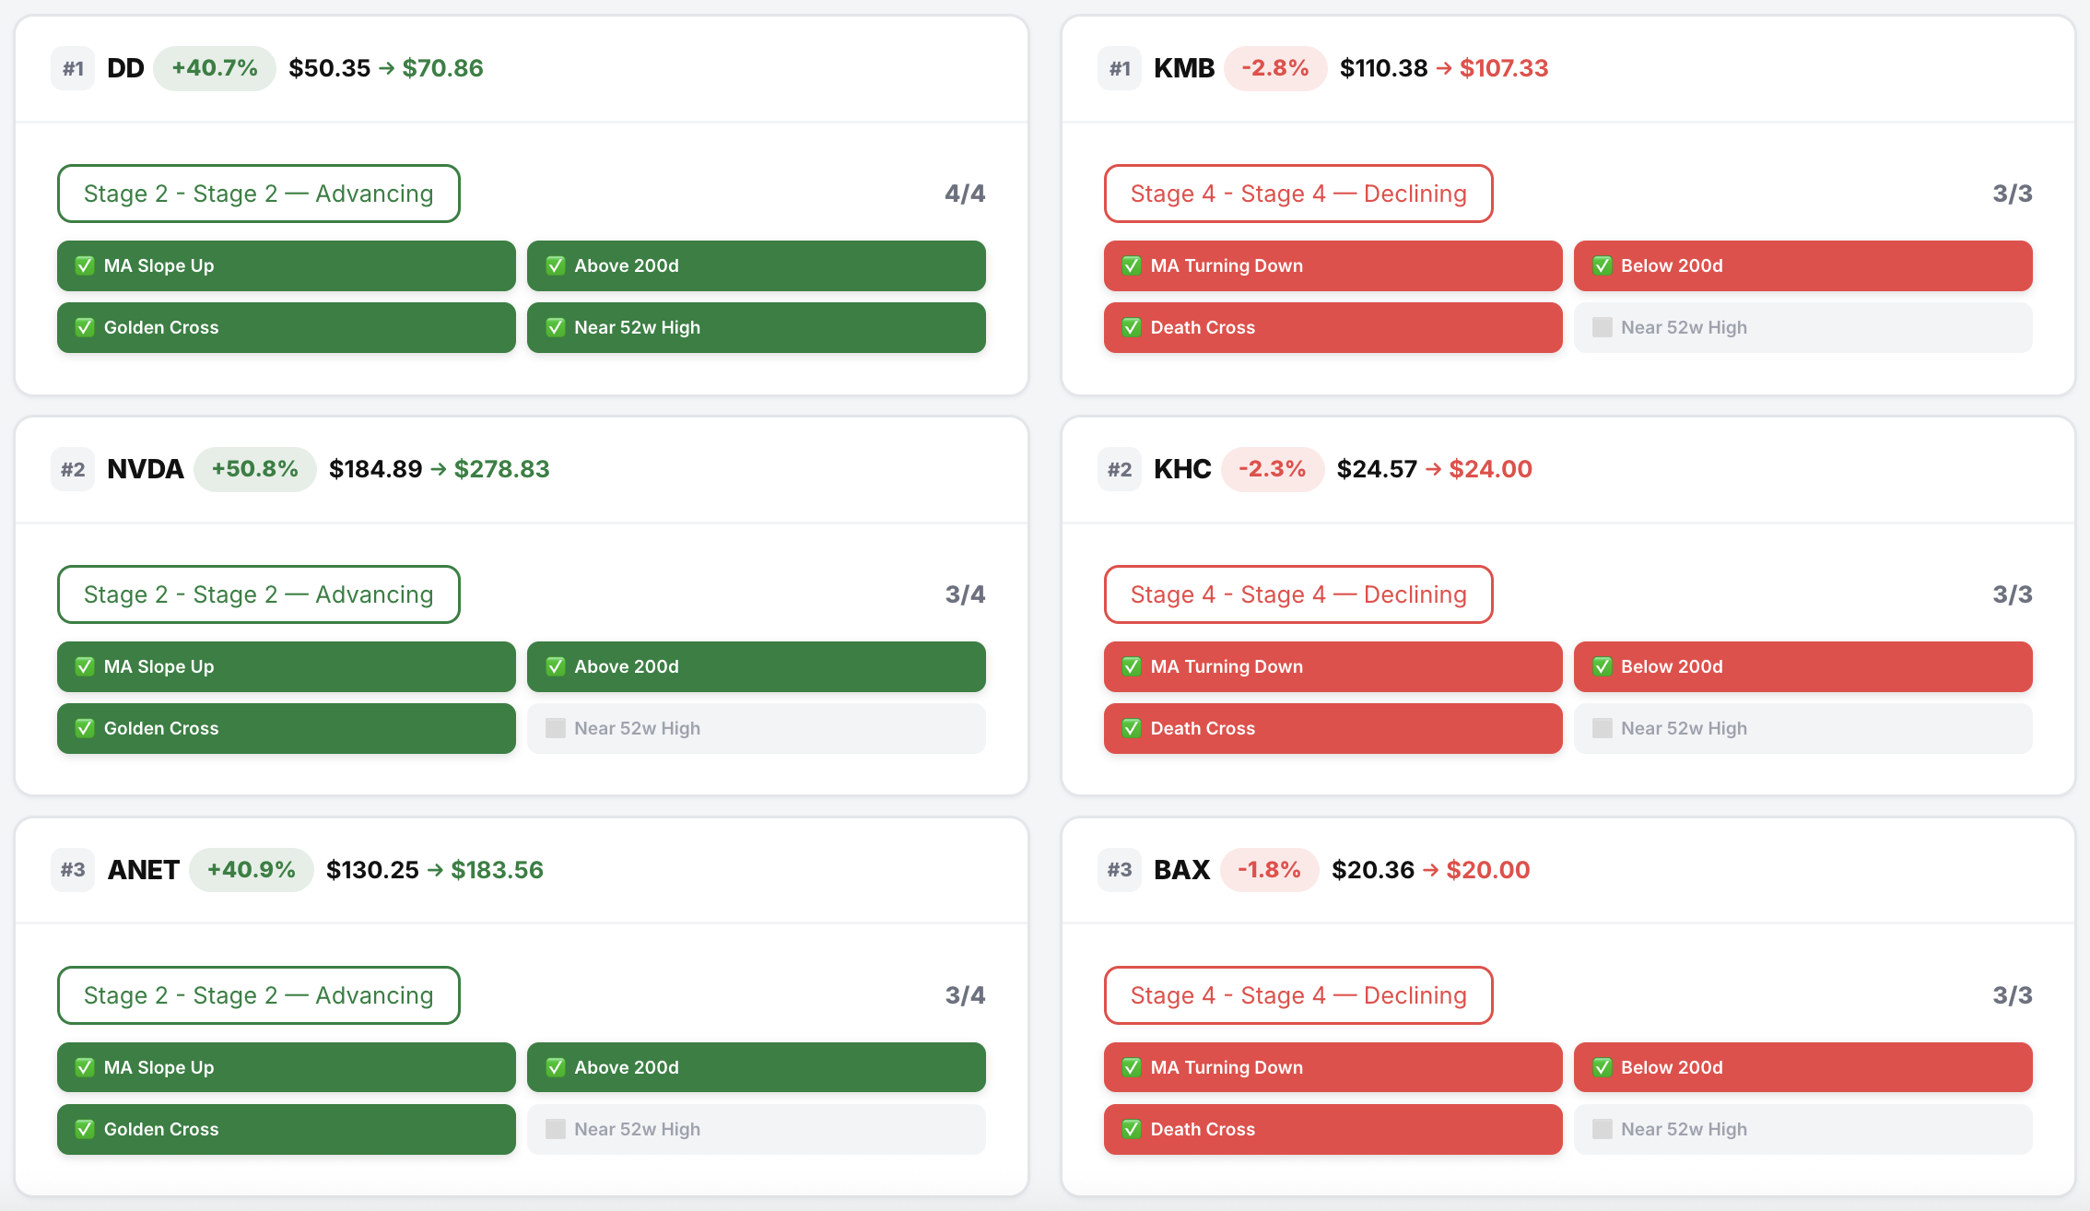The width and height of the screenshot is (2090, 1211).
Task: Click the NVDA ticker symbol
Action: click(x=146, y=470)
